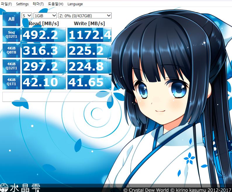Open the 테마(T) theme menu
232x192 pixels.
[x=38, y=4]
